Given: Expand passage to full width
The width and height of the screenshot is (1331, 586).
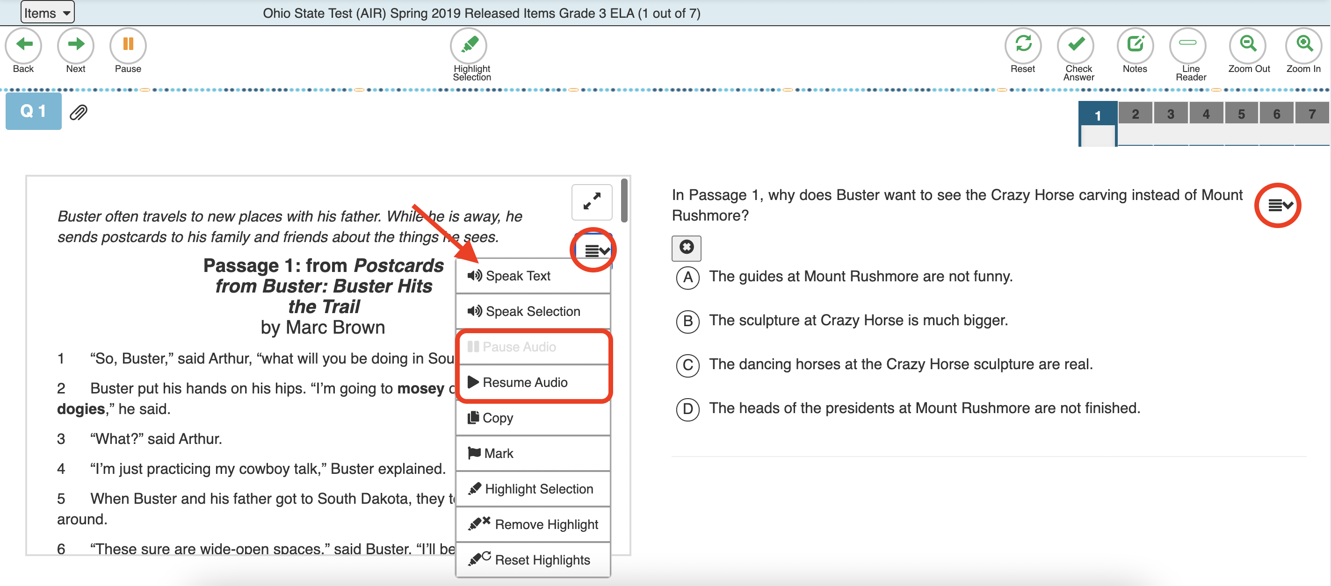Looking at the screenshot, I should [592, 201].
